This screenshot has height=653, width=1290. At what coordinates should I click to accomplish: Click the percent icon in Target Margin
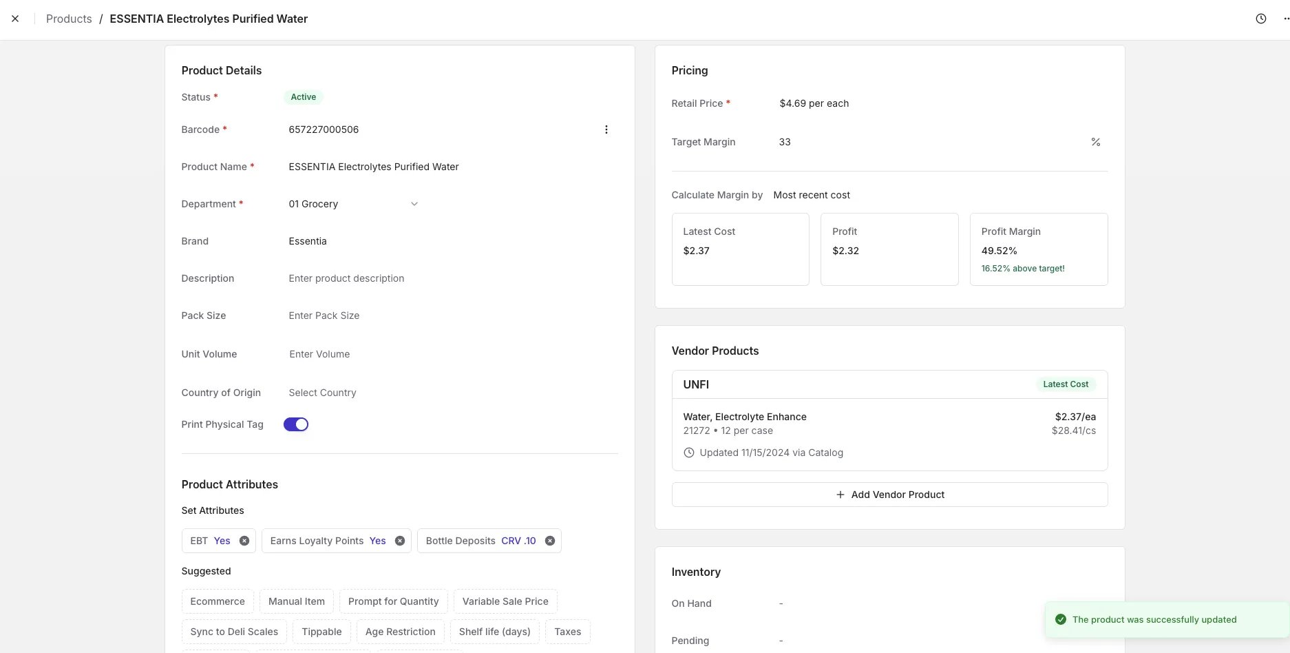pos(1095,142)
